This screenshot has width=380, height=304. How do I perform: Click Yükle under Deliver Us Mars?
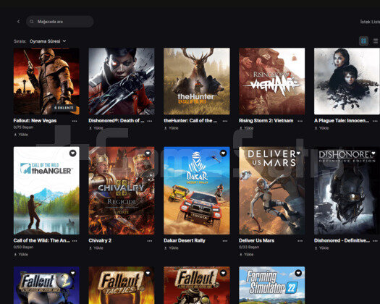coord(247,255)
